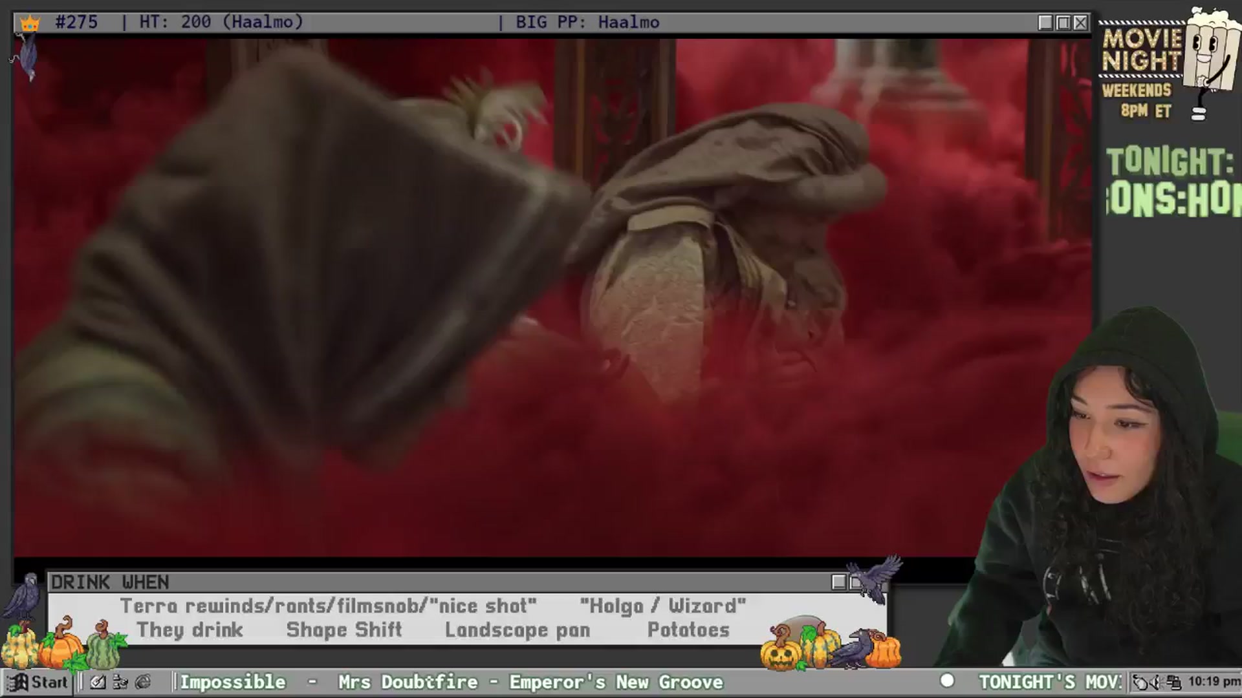The image size is (1242, 698).
Task: Click 'Mrs Doubtfire' in the taskbar ticker
Action: point(408,682)
